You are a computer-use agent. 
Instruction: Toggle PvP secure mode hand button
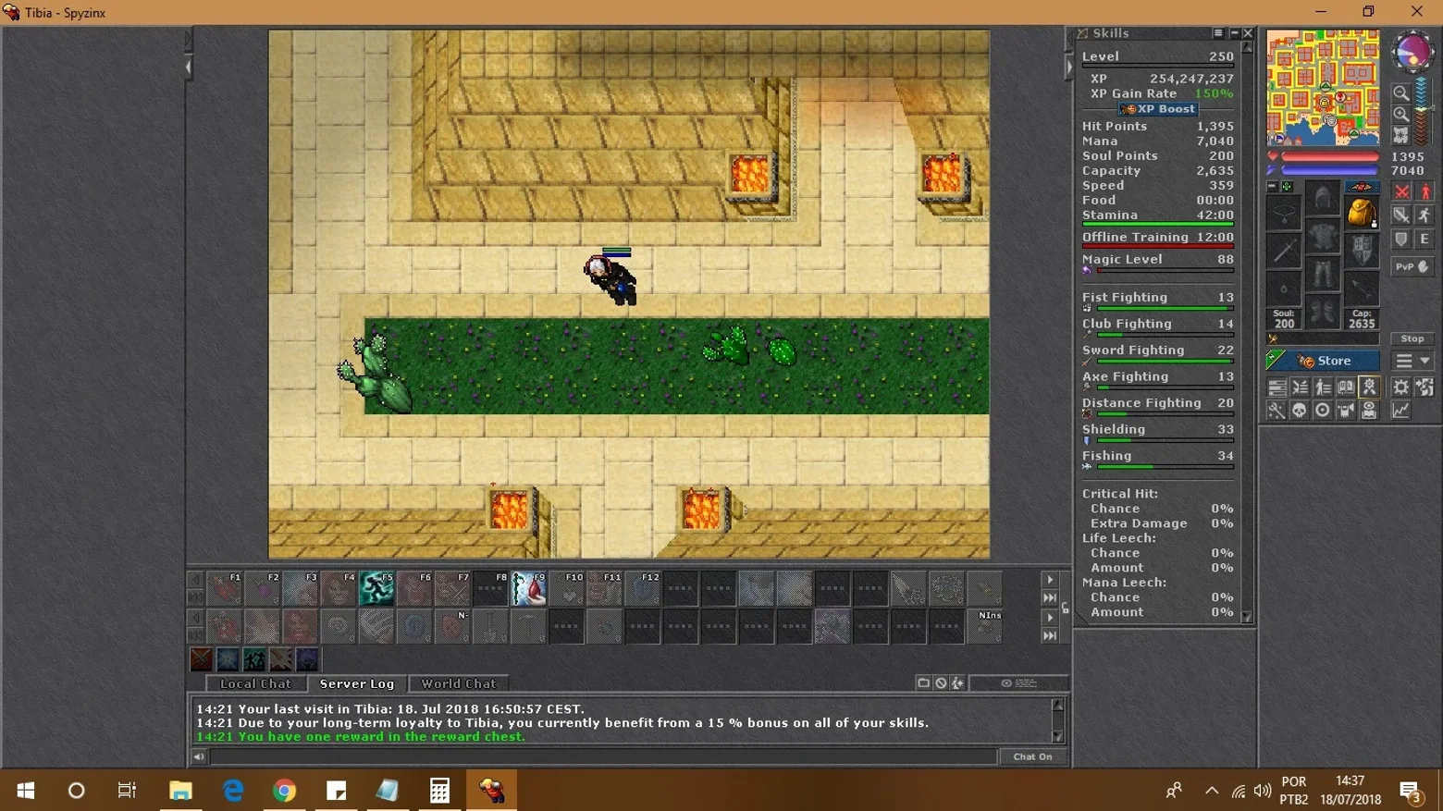point(1412,267)
